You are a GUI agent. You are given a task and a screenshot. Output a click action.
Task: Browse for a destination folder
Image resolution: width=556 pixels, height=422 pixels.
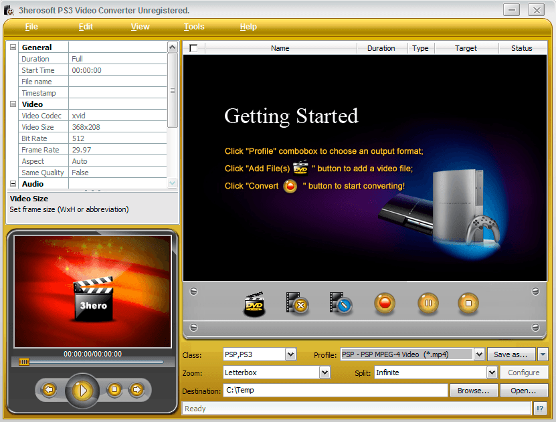[473, 390]
